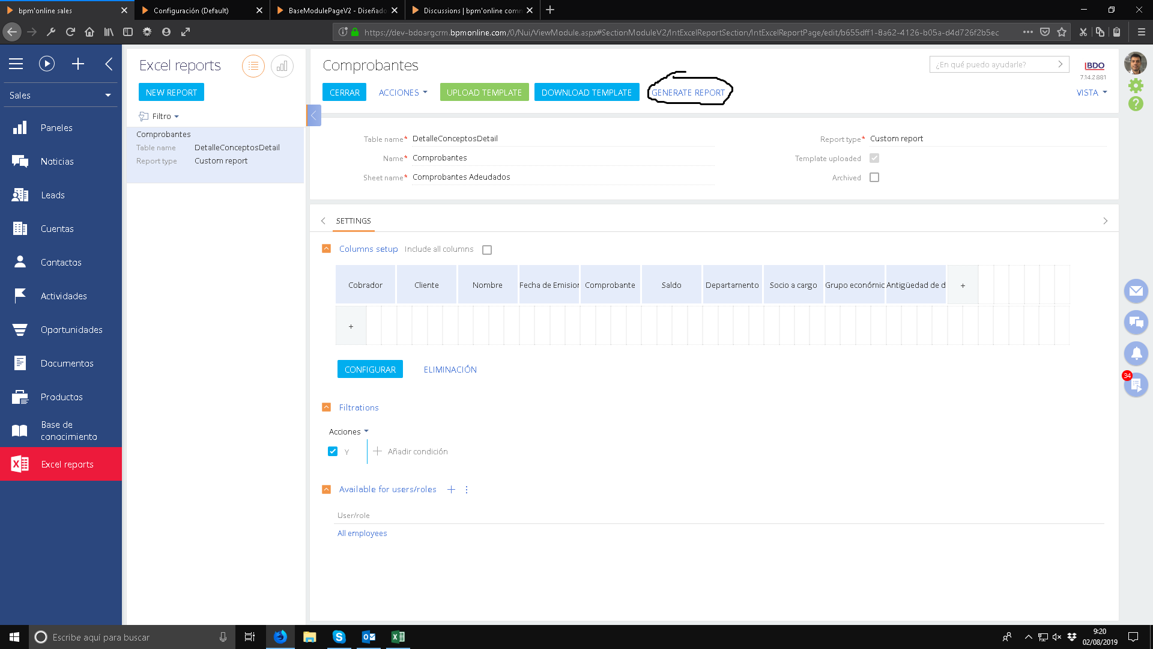Click CERRAR button
Screen dimensions: 1153x649
tap(344, 93)
